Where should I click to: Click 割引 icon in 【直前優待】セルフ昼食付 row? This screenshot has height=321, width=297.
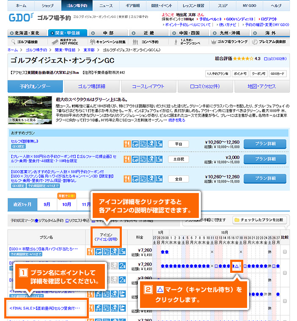(x=98, y=308)
